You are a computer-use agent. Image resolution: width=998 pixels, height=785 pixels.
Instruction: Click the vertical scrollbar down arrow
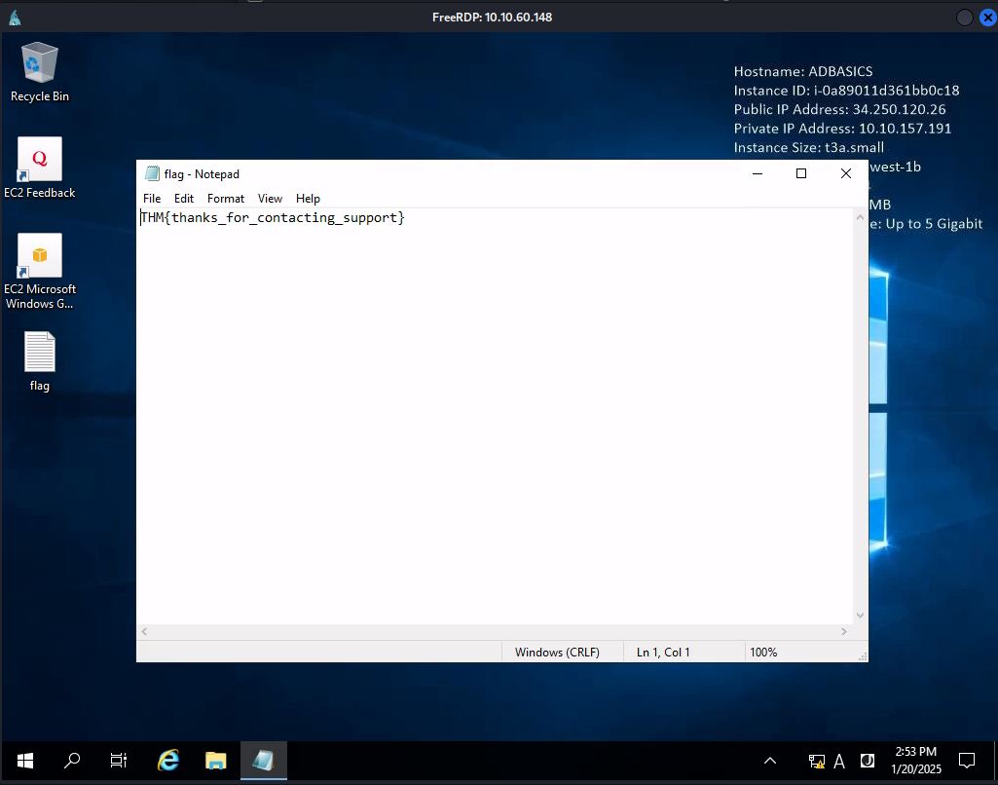pos(860,615)
